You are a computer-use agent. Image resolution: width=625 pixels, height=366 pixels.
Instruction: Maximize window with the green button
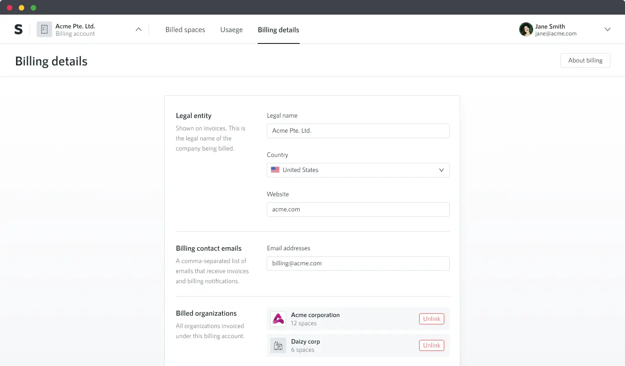pyautogui.click(x=33, y=8)
